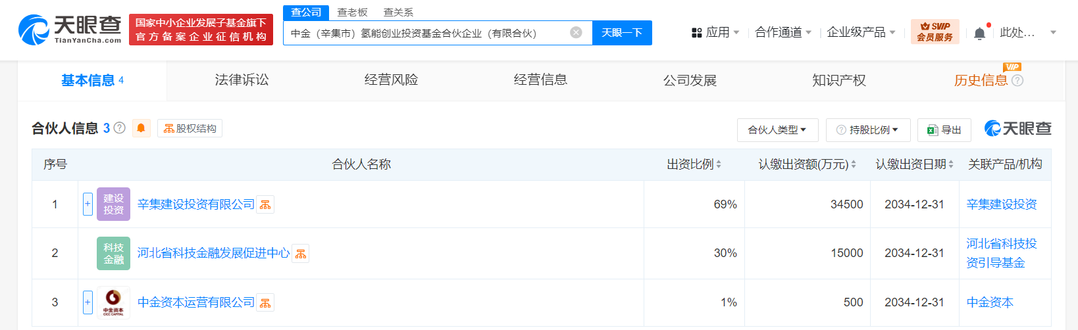This screenshot has width=1078, height=330.
Task: Expand the user account dropdown arrow
Action: (x=1053, y=32)
